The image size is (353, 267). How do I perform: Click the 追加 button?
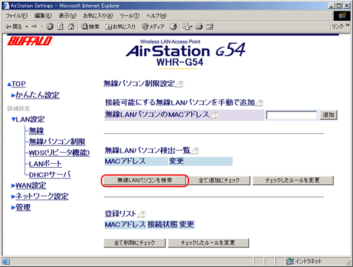click(328, 115)
